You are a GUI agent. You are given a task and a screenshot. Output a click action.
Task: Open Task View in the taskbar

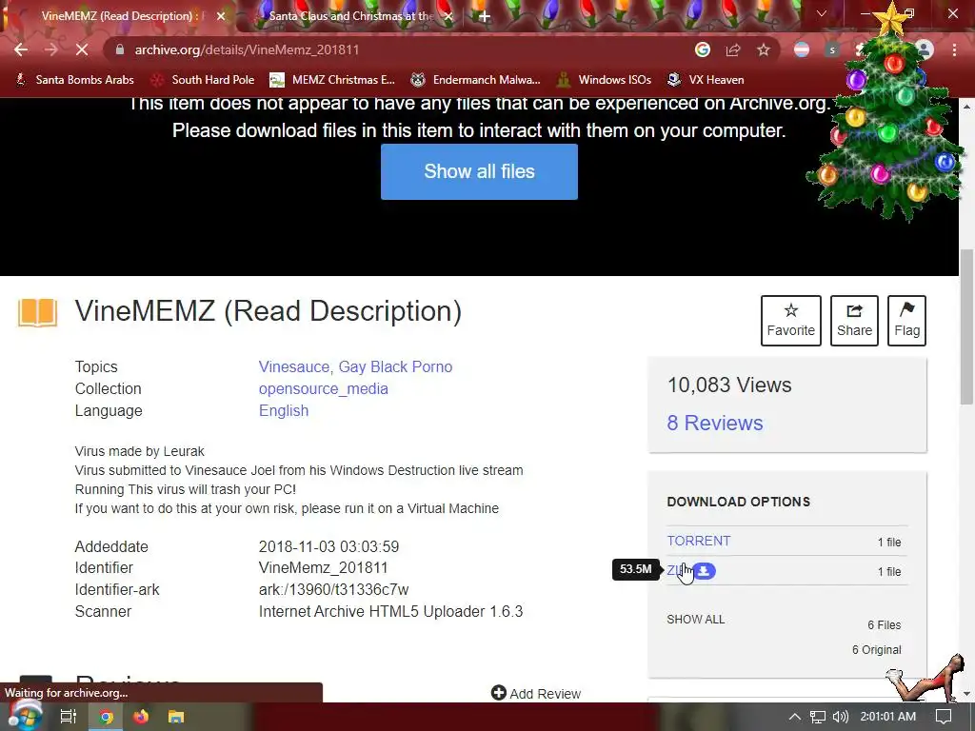[68, 717]
